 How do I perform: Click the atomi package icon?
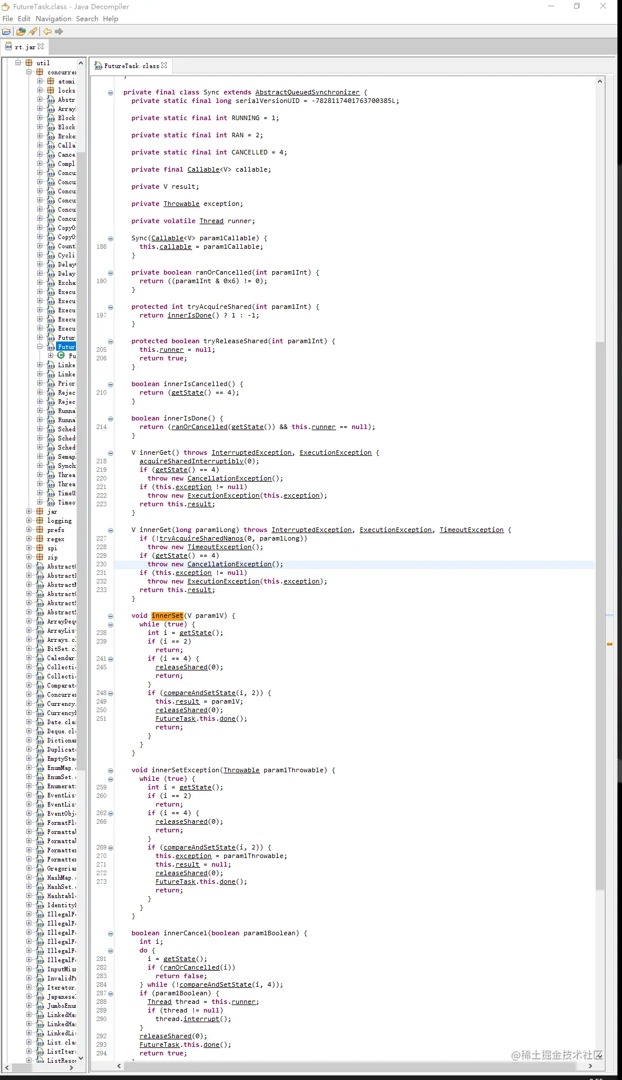point(51,81)
